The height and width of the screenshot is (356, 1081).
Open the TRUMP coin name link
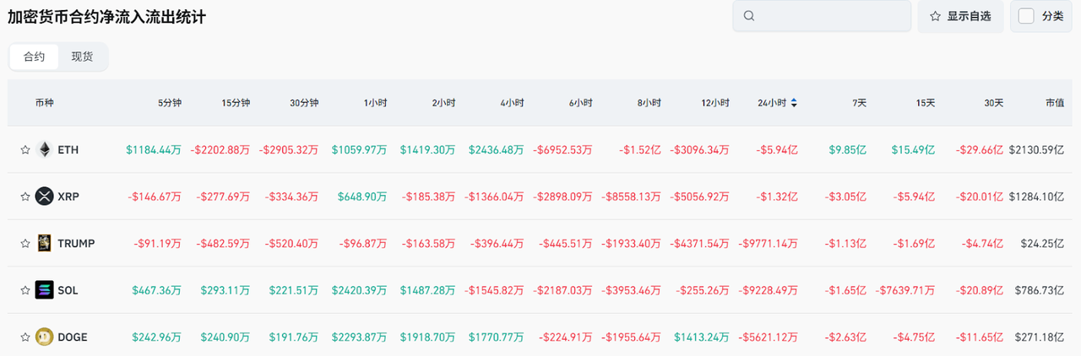click(x=76, y=244)
